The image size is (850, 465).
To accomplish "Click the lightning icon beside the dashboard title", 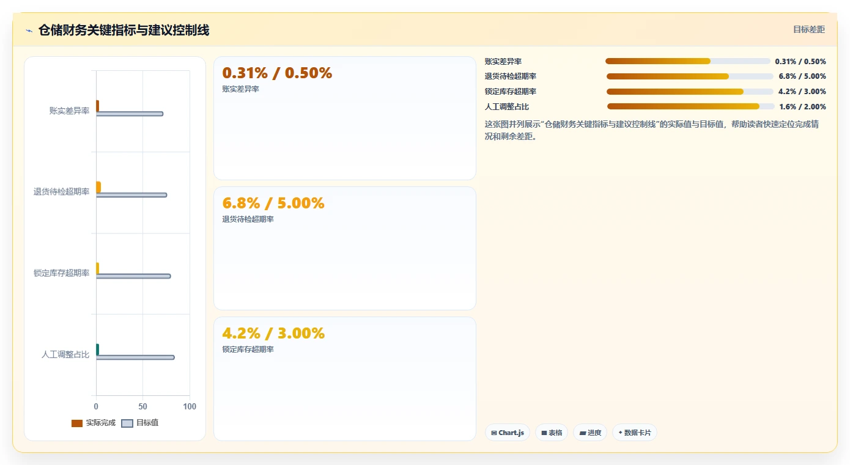I will (29, 31).
